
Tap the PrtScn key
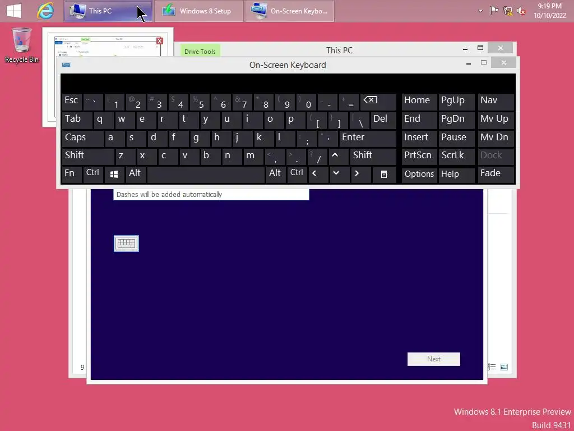(419, 156)
